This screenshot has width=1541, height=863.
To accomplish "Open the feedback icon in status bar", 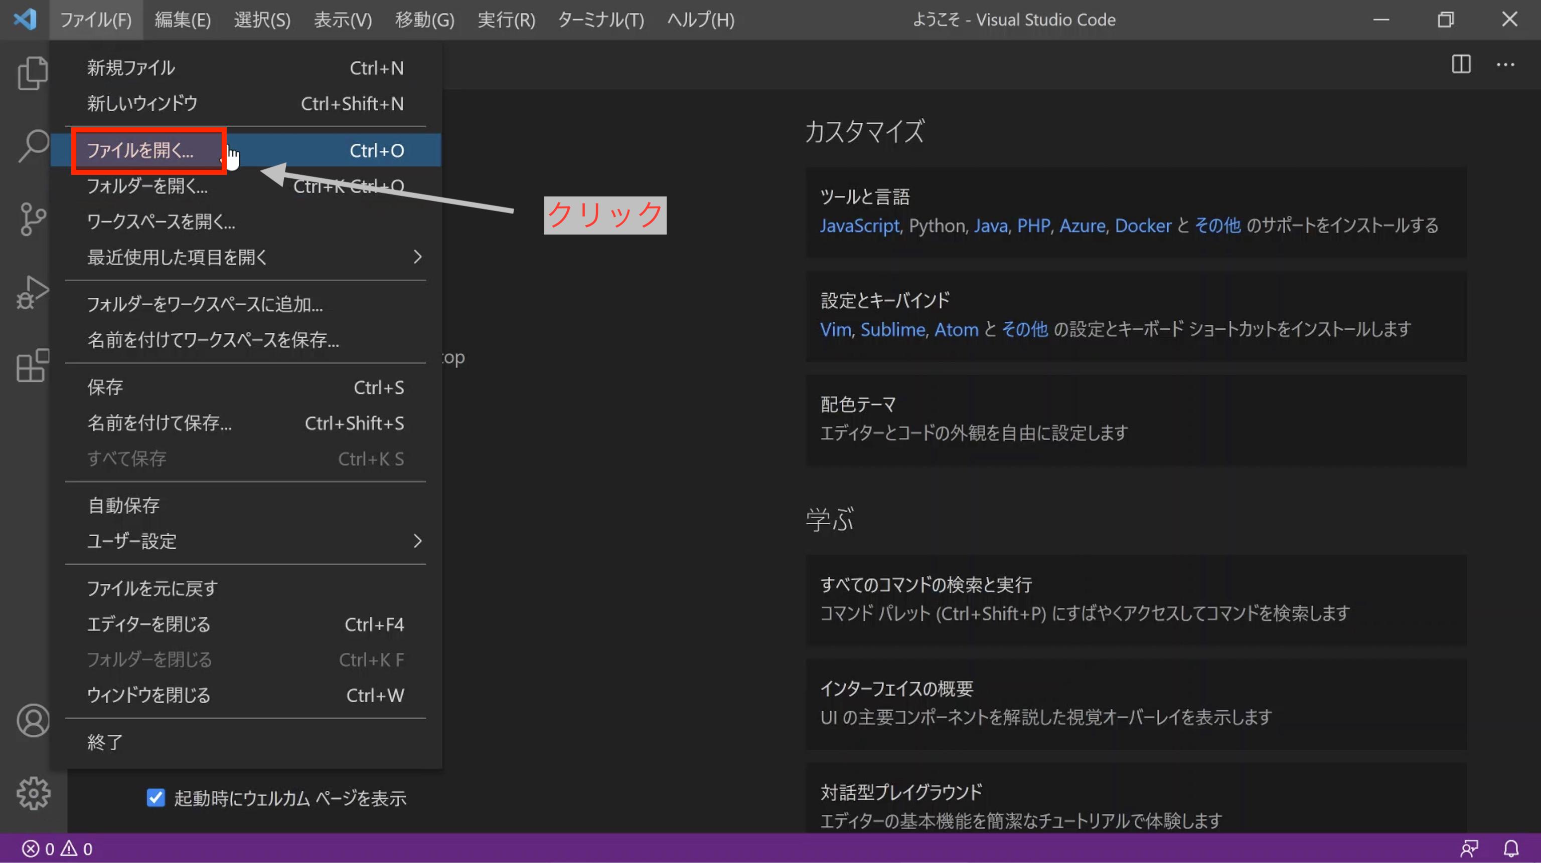I will [1469, 848].
